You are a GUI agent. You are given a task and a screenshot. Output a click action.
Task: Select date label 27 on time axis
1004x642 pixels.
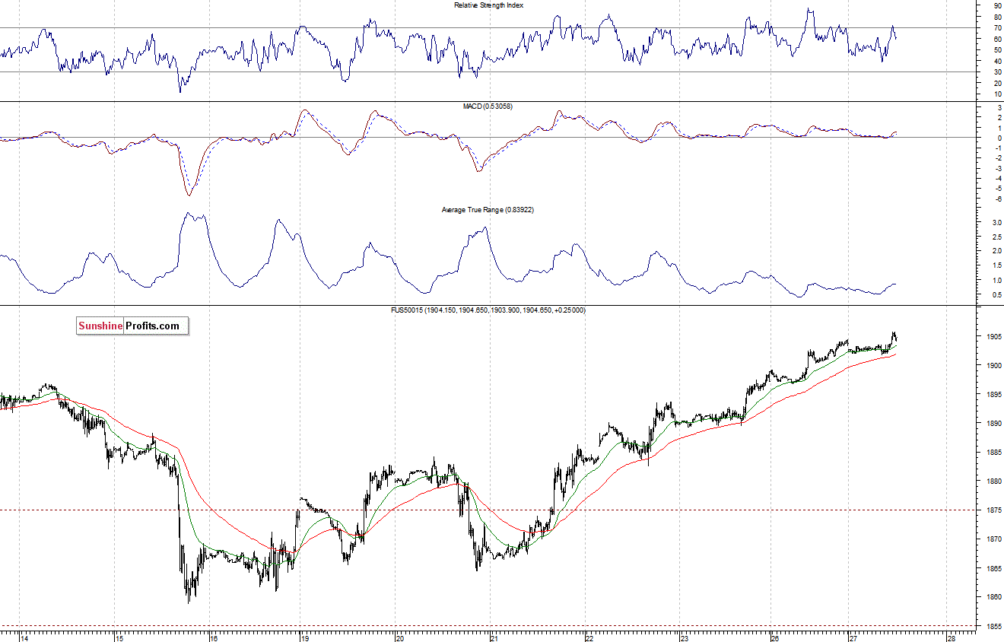[x=853, y=639]
